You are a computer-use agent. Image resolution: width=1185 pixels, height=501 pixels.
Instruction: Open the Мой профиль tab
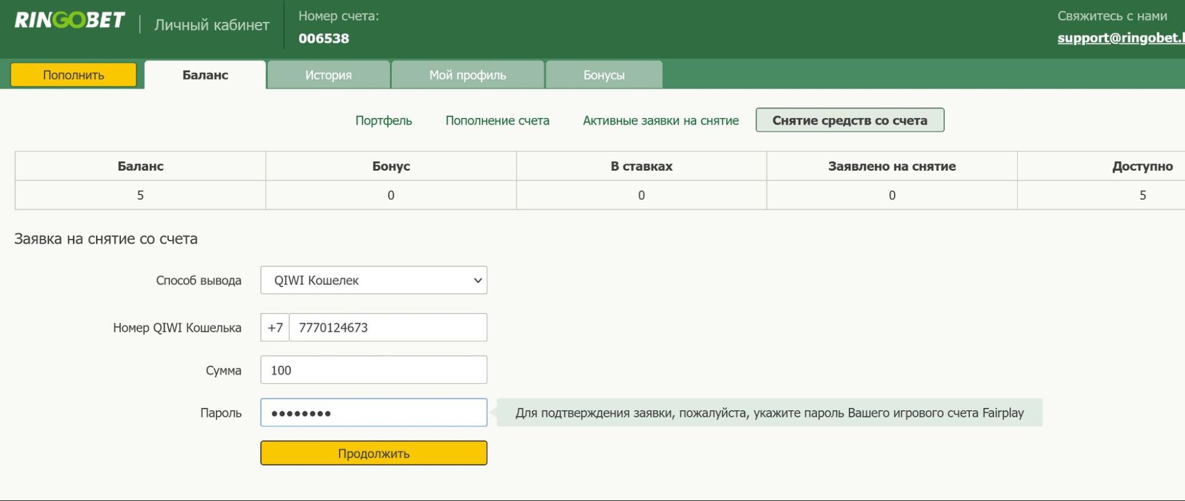tap(468, 75)
